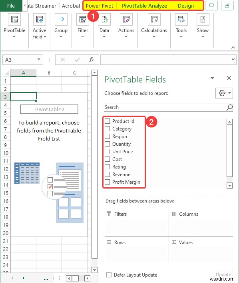Screen dimensions: 239x283
Task: Open the Actions group icon
Action: (126, 19)
